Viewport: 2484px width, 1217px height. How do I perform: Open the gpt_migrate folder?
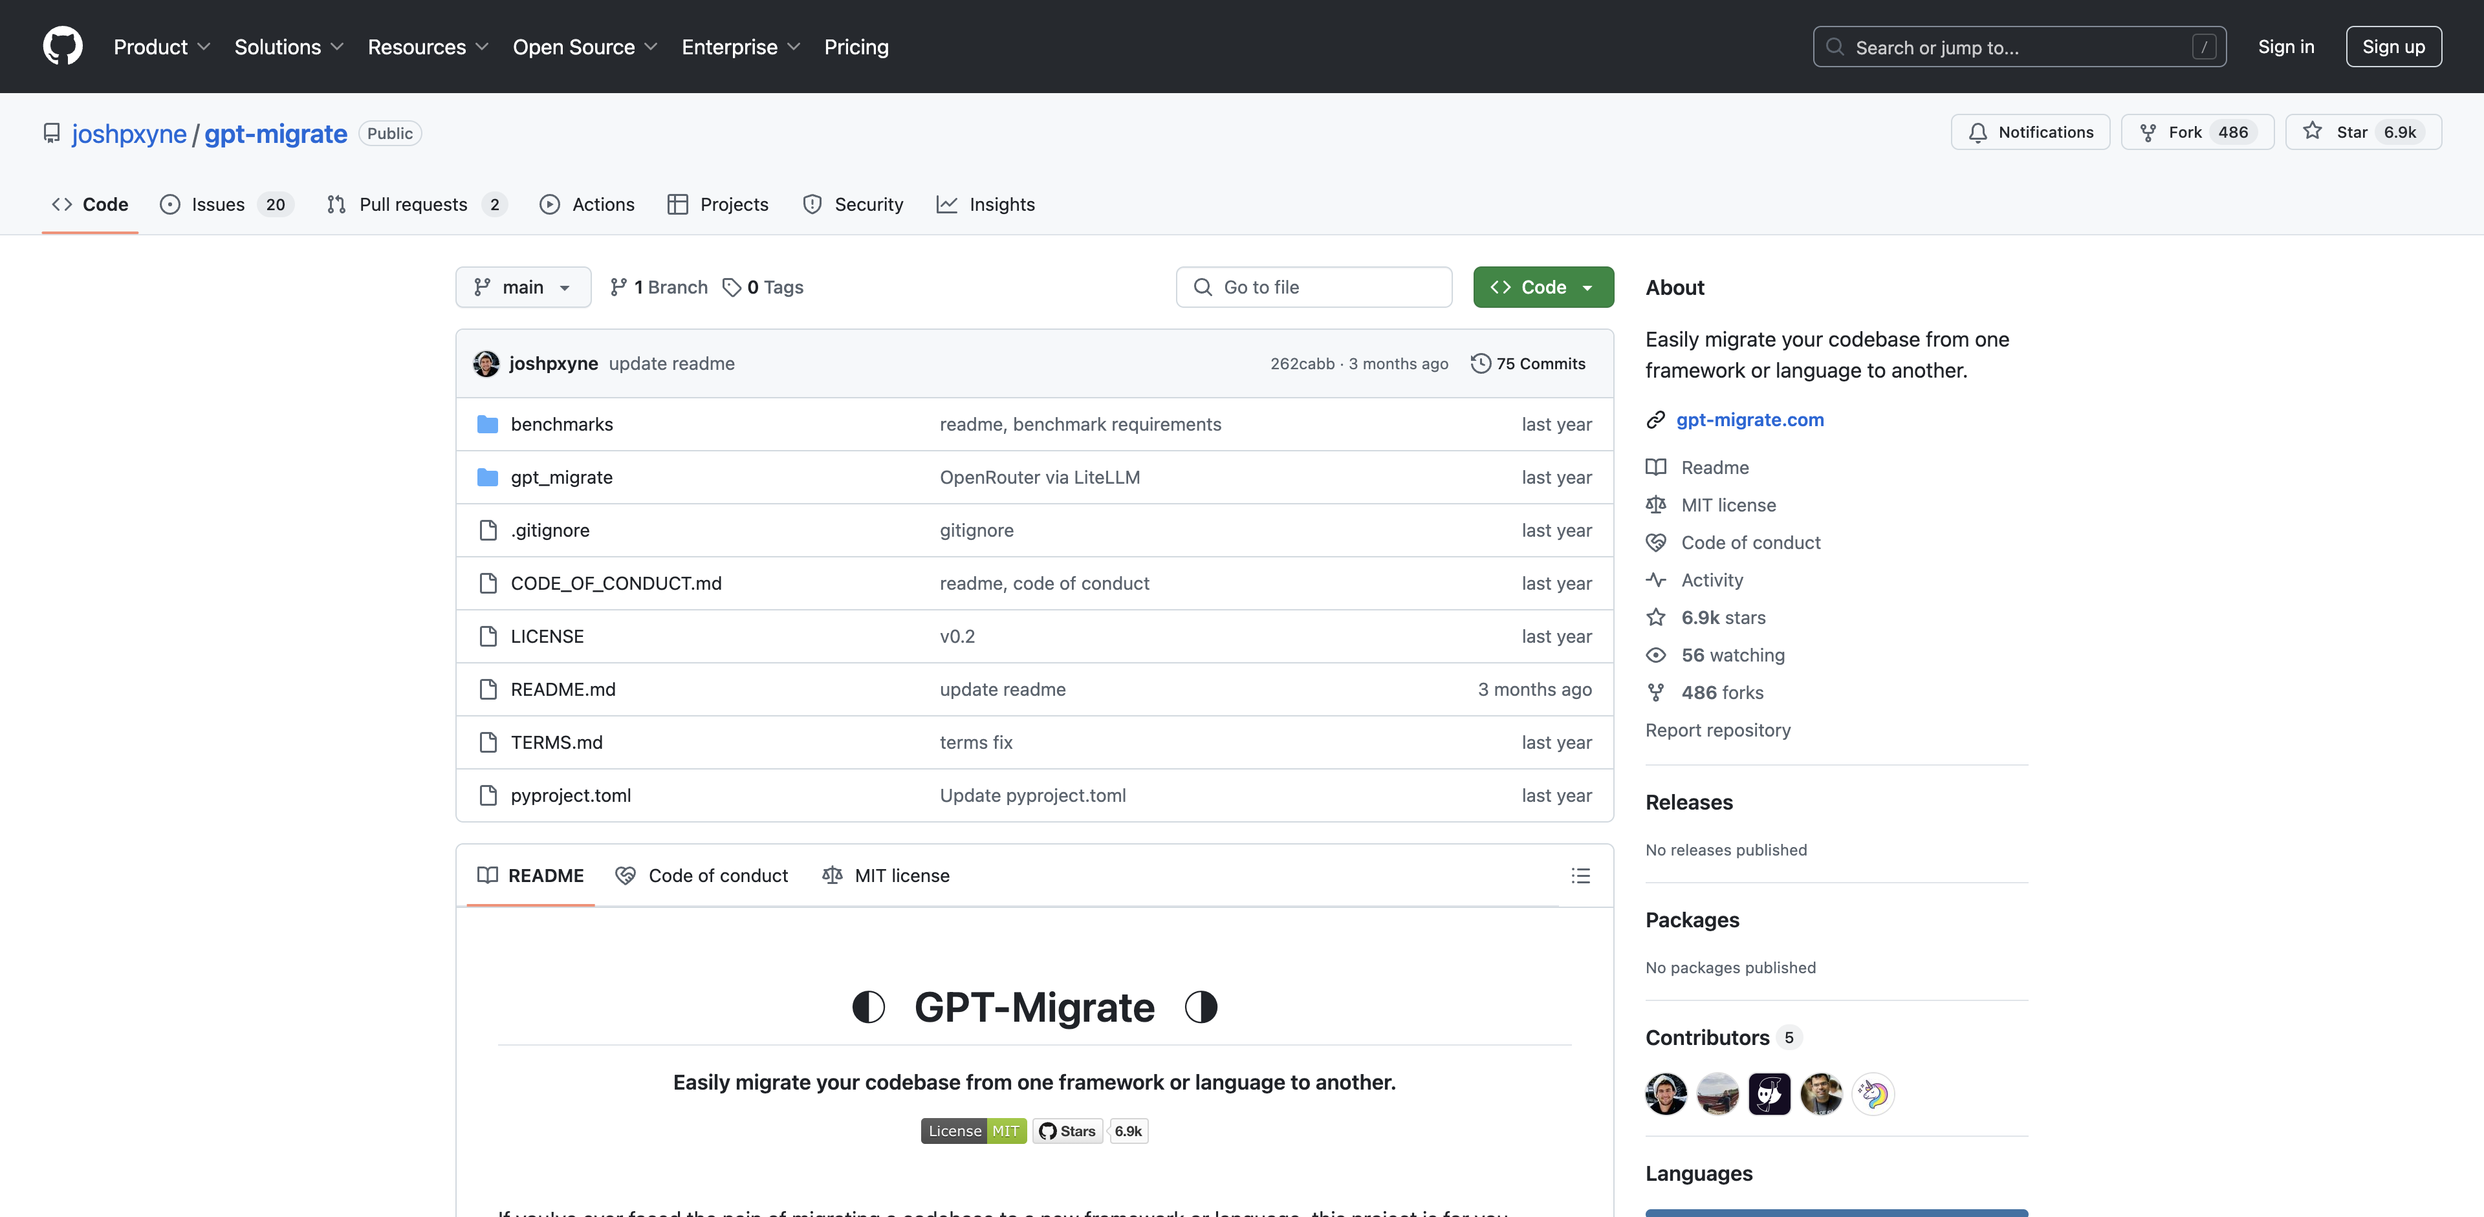click(561, 477)
